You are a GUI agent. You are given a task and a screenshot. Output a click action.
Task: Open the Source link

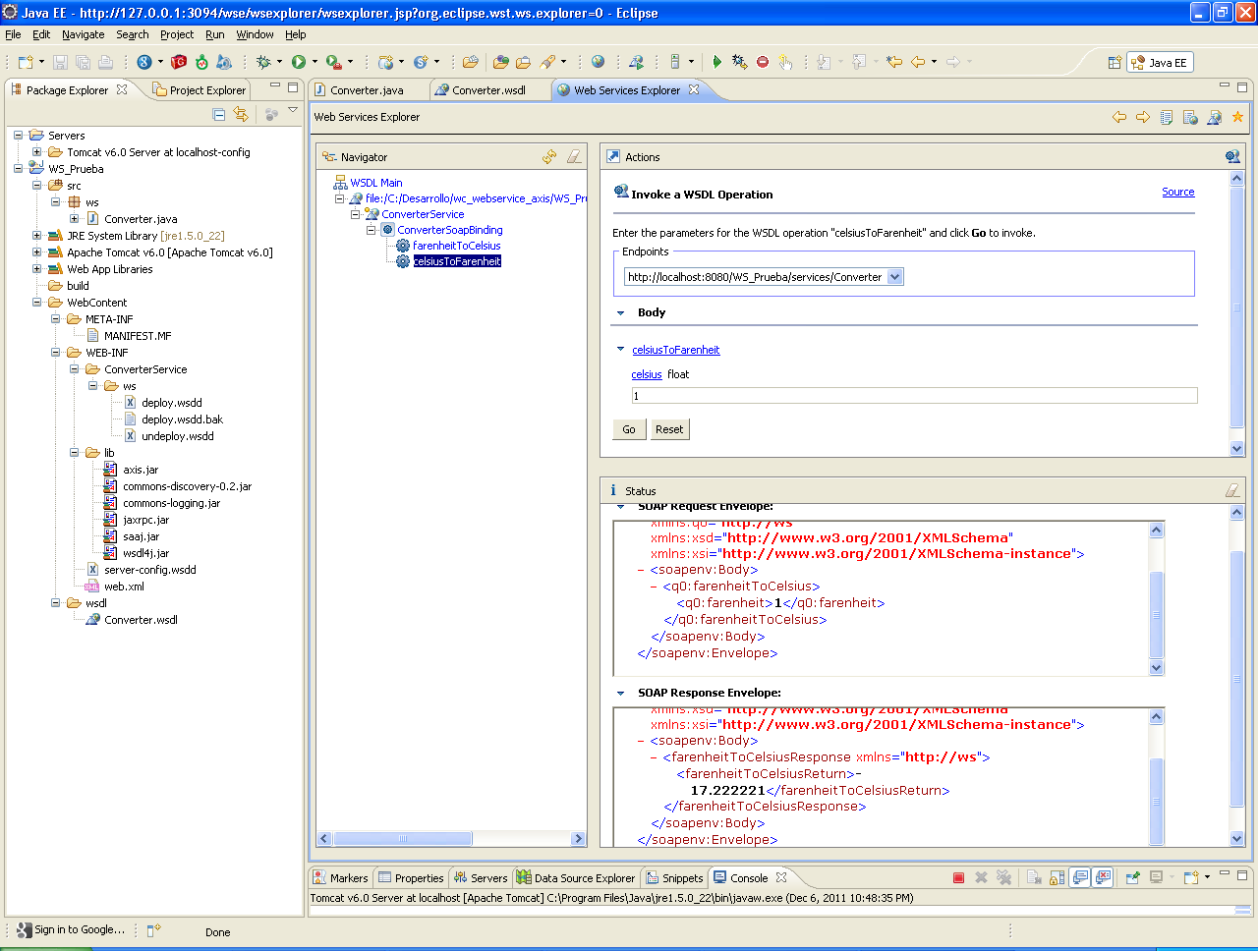pos(1177,192)
